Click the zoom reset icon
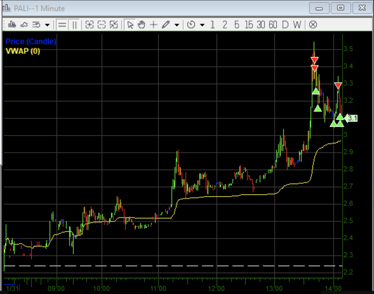 point(113,25)
